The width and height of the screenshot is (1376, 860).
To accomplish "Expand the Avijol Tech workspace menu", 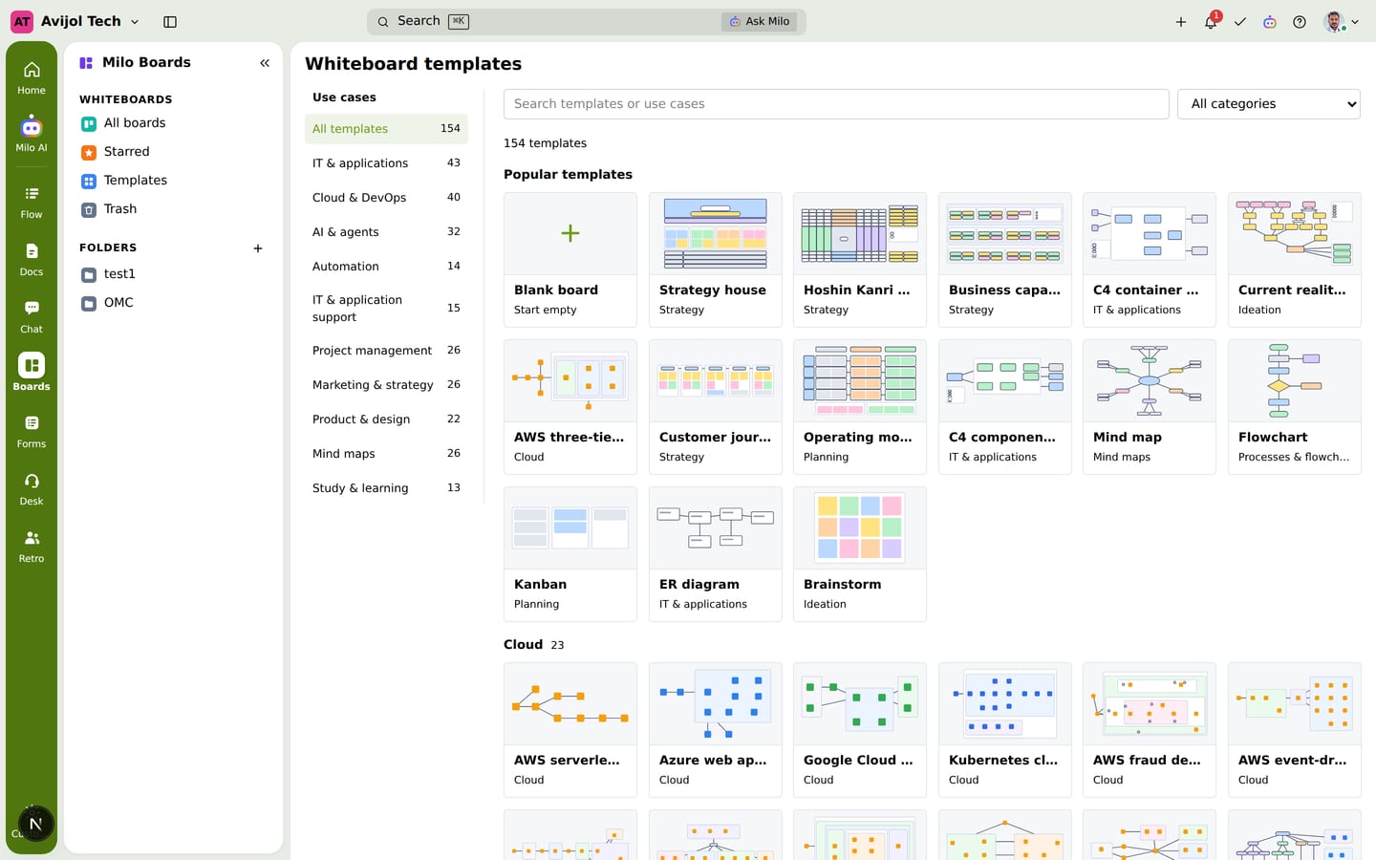I will click(x=75, y=21).
